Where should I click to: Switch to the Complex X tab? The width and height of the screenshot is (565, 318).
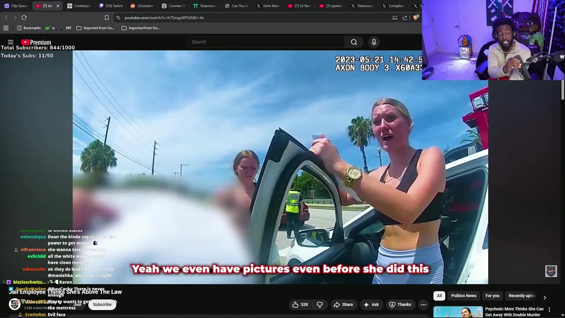pyautogui.click(x=394, y=6)
